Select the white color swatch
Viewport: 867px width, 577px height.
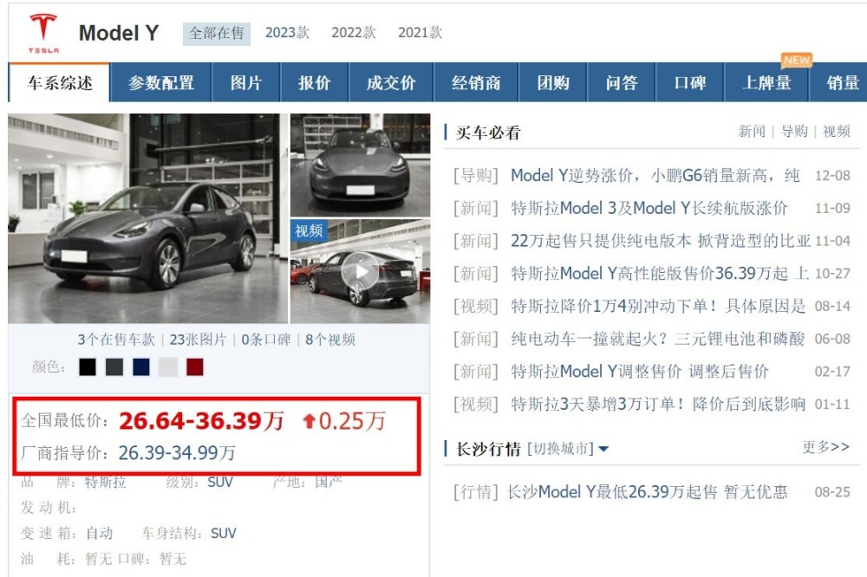[168, 367]
